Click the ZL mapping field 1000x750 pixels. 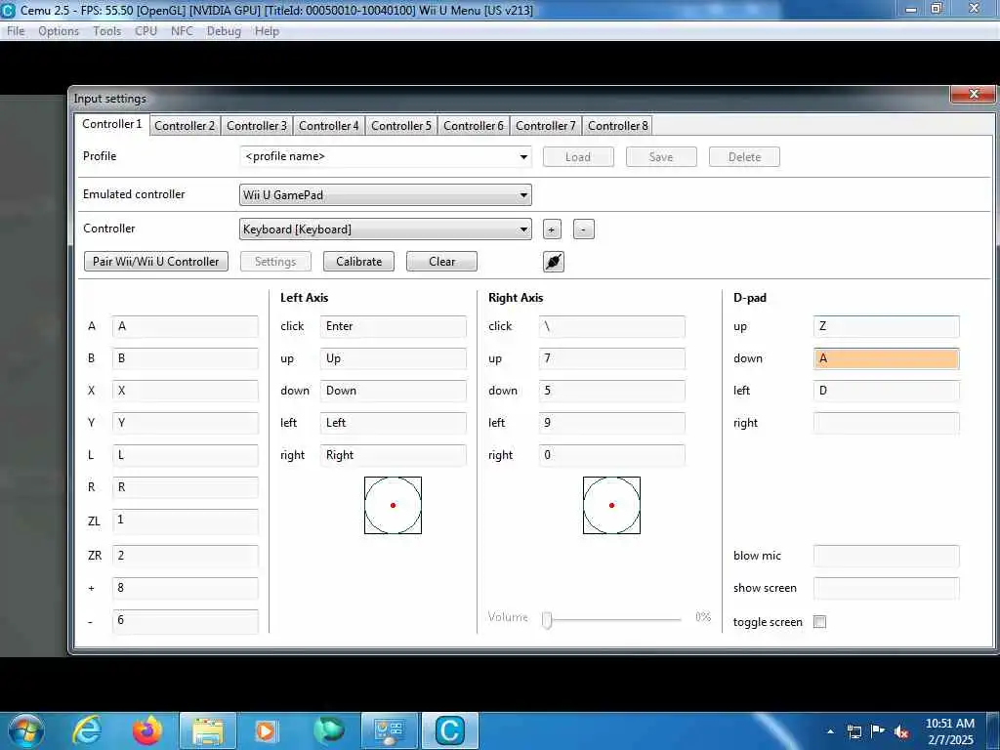click(x=186, y=521)
